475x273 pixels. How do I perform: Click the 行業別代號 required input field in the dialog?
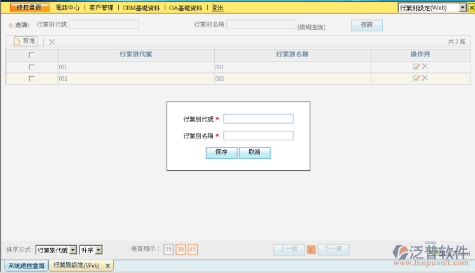point(258,119)
